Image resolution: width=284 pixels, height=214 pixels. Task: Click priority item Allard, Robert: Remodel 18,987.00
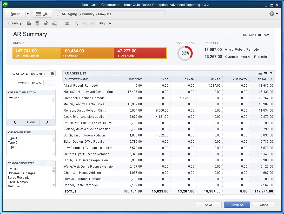pyautogui.click(x=232, y=50)
